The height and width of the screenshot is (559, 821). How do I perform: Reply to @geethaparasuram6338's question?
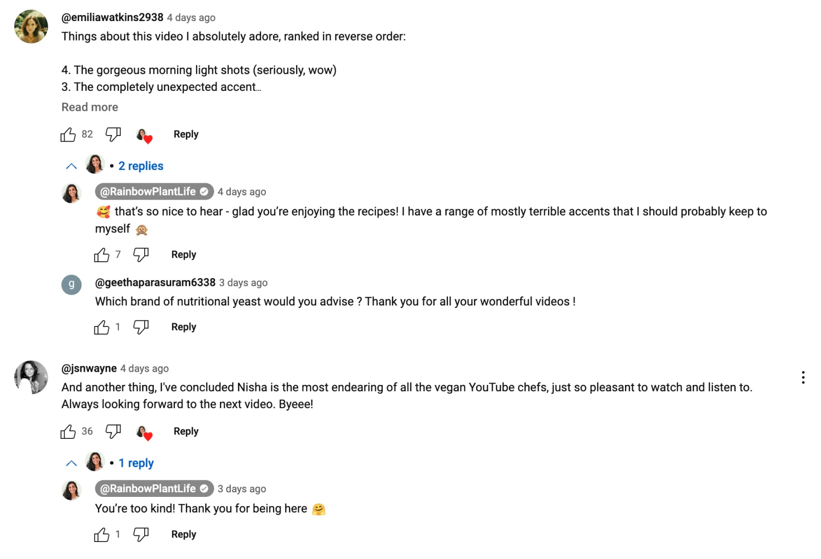tap(184, 327)
